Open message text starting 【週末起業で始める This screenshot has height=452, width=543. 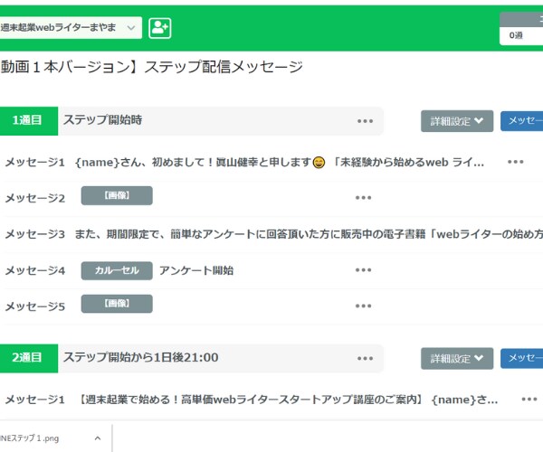pos(286,400)
